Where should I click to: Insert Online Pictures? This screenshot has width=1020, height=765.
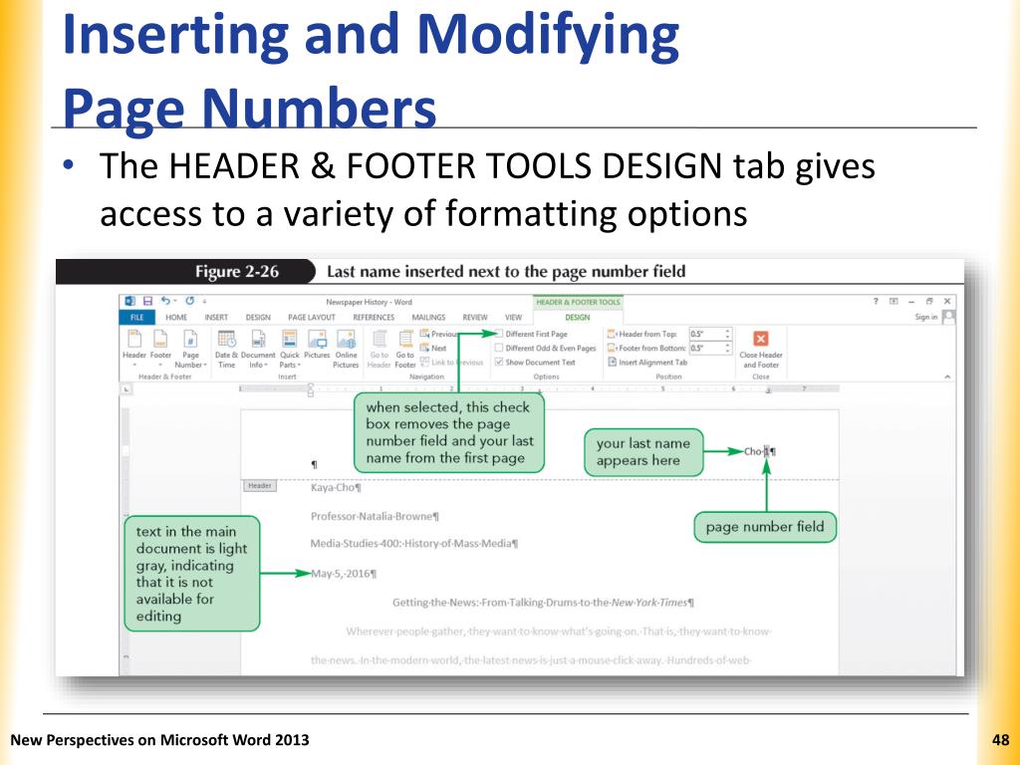346,350
